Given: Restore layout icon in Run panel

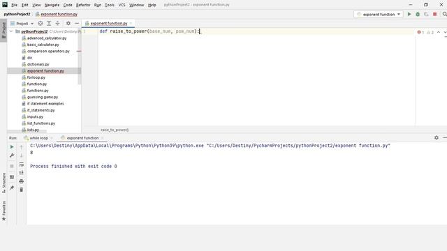Looking at the screenshot, I should point(12,177).
